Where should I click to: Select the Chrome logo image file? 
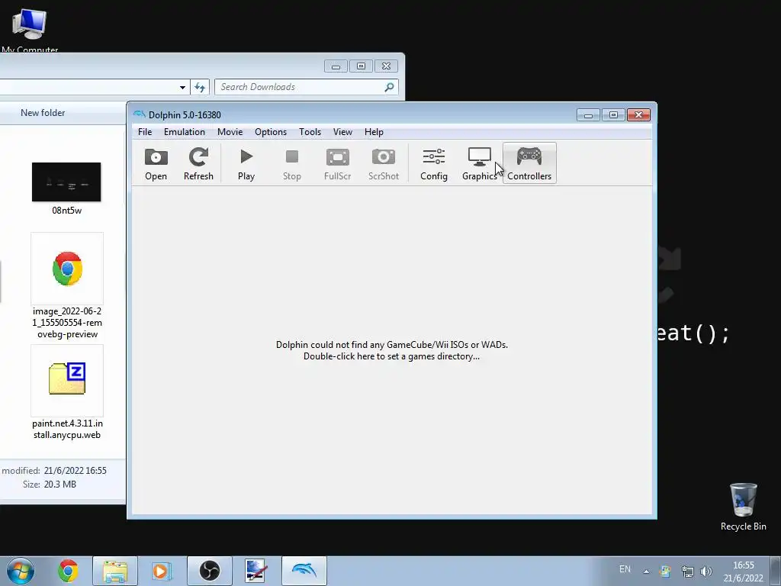tap(67, 286)
